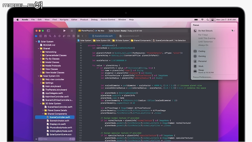Select the PlanetPhysics scheme
The image size is (252, 142).
(x=86, y=31)
